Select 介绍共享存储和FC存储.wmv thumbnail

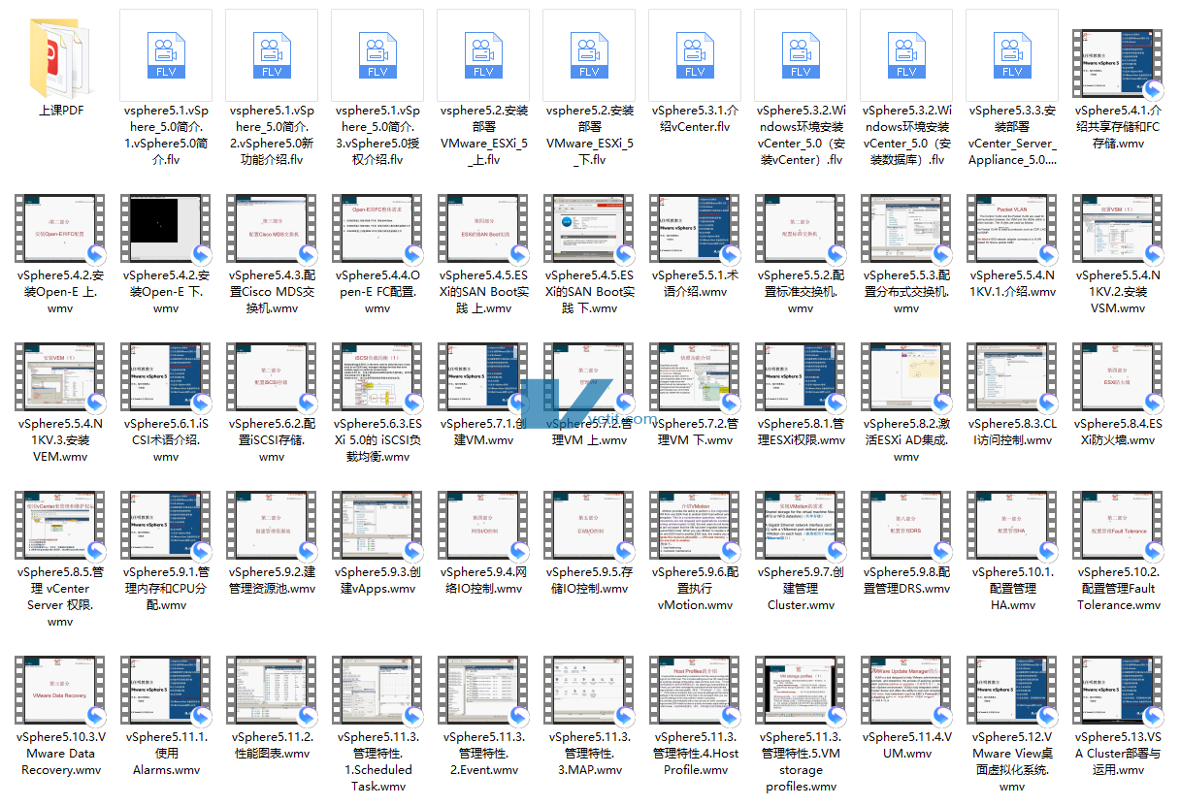click(x=1118, y=64)
